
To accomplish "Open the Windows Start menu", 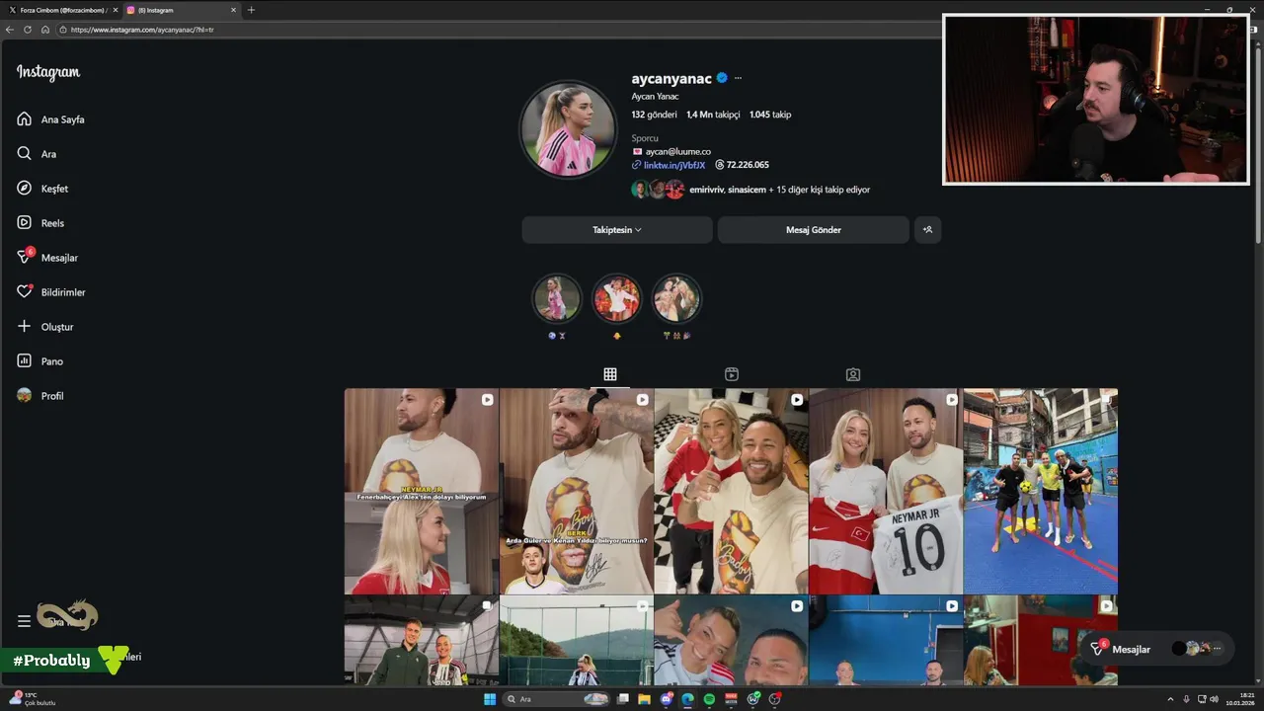I will point(490,699).
